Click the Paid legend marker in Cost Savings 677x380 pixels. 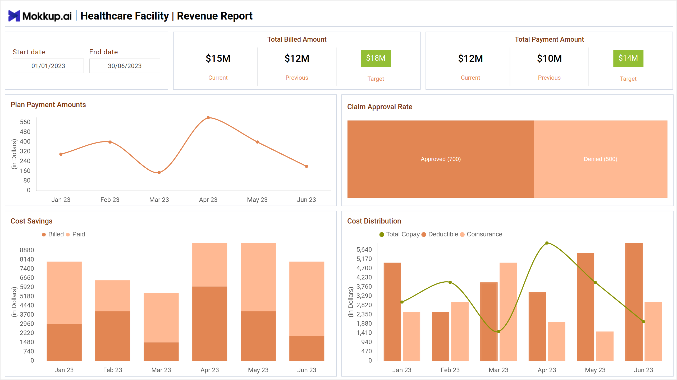click(68, 235)
